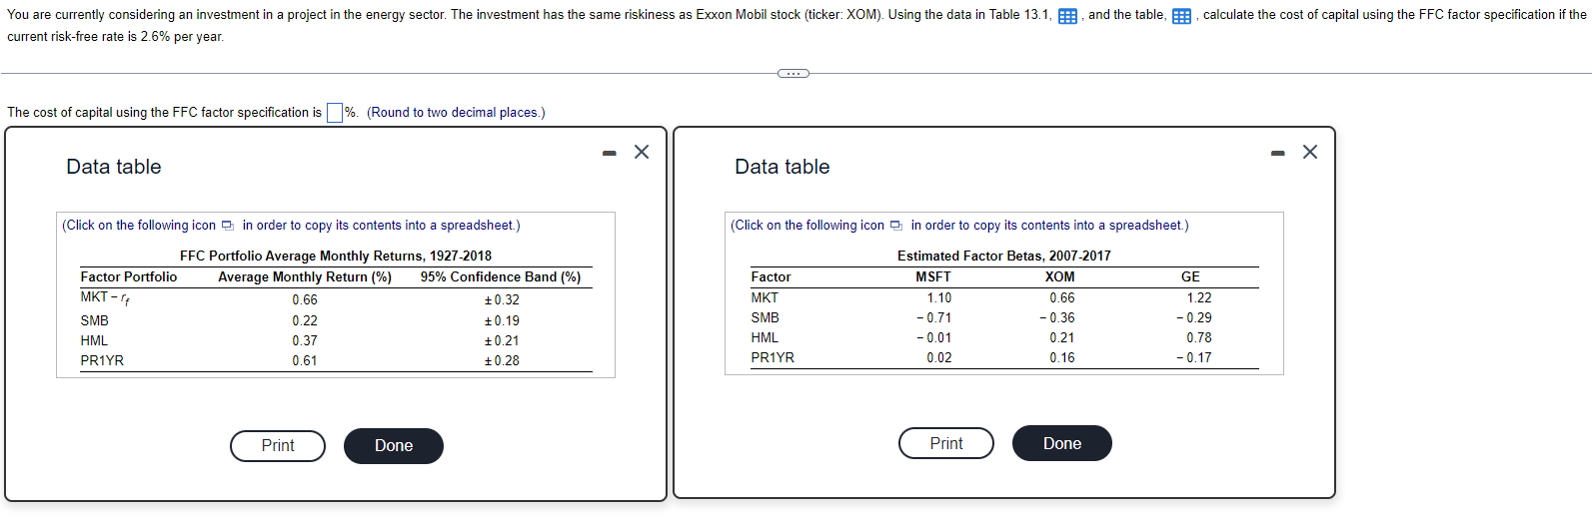
Task: Select MSFT PR1YR beta 0.02
Action: [939, 357]
